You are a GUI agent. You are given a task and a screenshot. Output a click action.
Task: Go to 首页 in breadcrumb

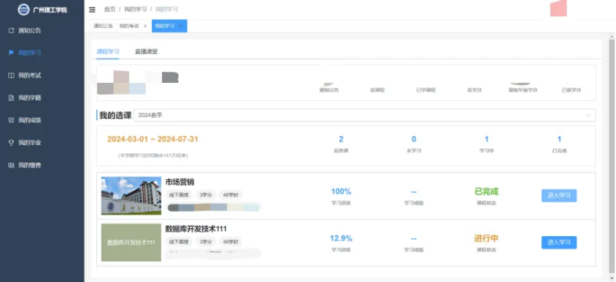pos(110,10)
